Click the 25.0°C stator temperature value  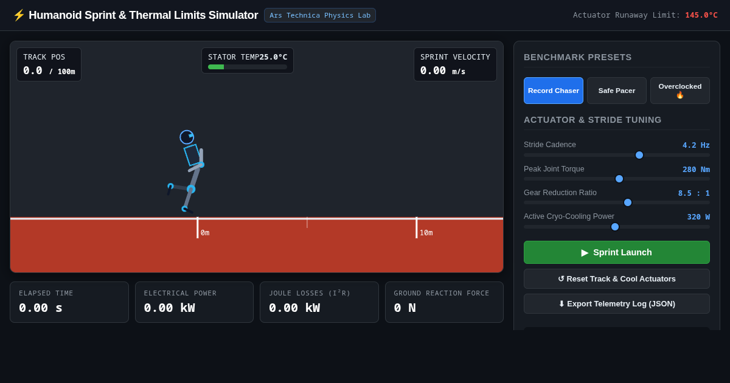pos(273,57)
